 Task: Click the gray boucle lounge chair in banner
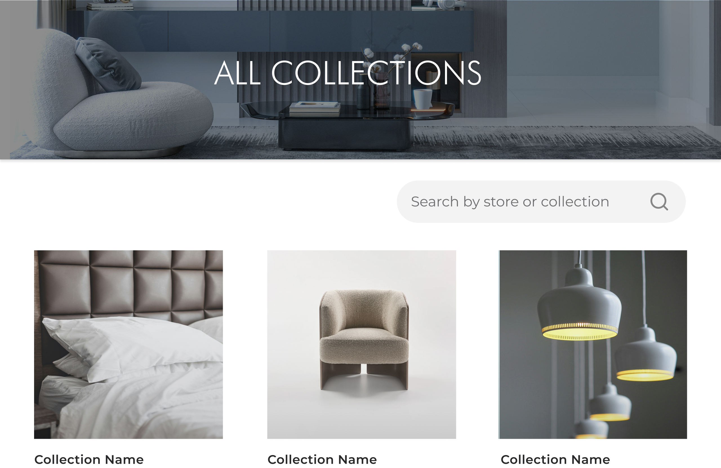coord(121,97)
